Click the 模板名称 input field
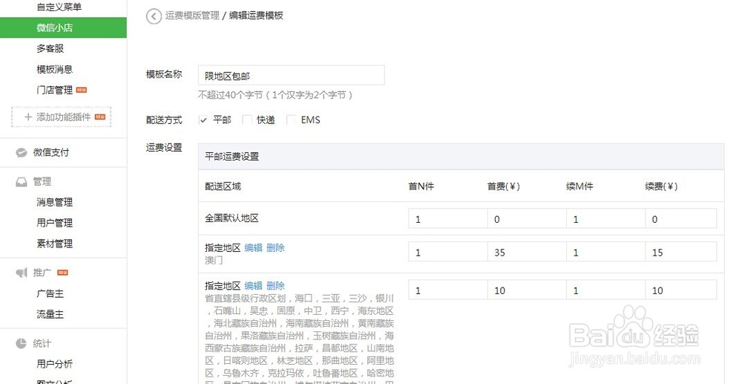 pos(291,76)
